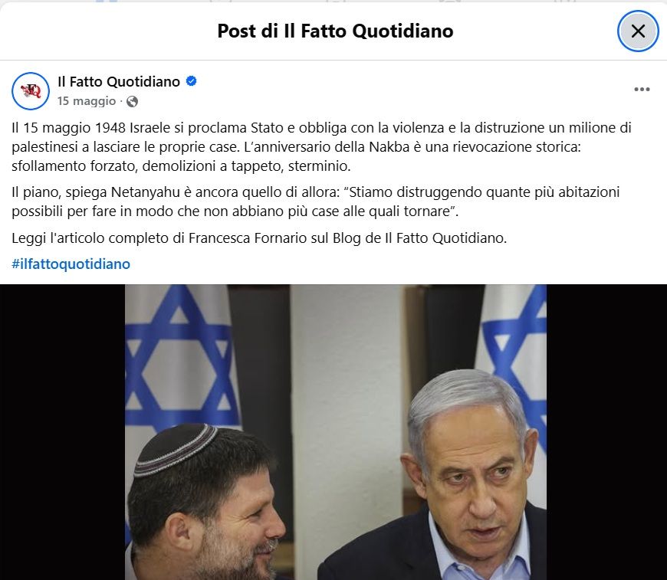Follow the #ilfattoquotidiano hashtag
The width and height of the screenshot is (667, 580).
[x=71, y=264]
